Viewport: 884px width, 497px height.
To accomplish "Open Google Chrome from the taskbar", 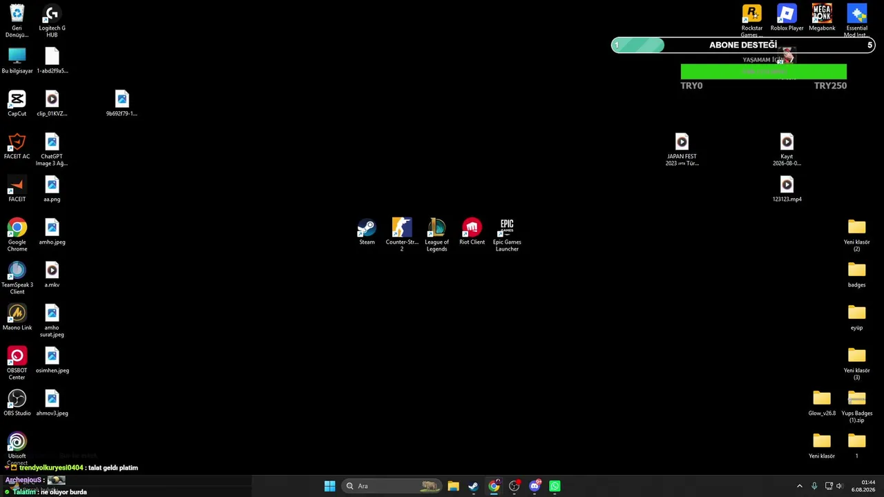I will [x=494, y=486].
